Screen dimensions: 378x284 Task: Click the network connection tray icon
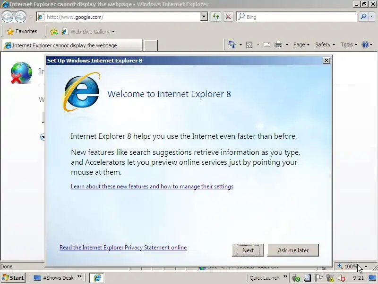[x=330, y=278]
